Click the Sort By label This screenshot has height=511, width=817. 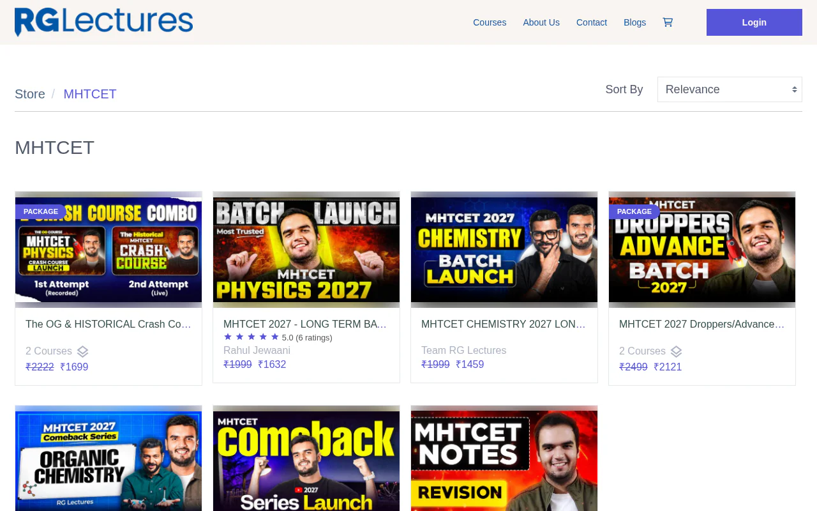coord(624,89)
